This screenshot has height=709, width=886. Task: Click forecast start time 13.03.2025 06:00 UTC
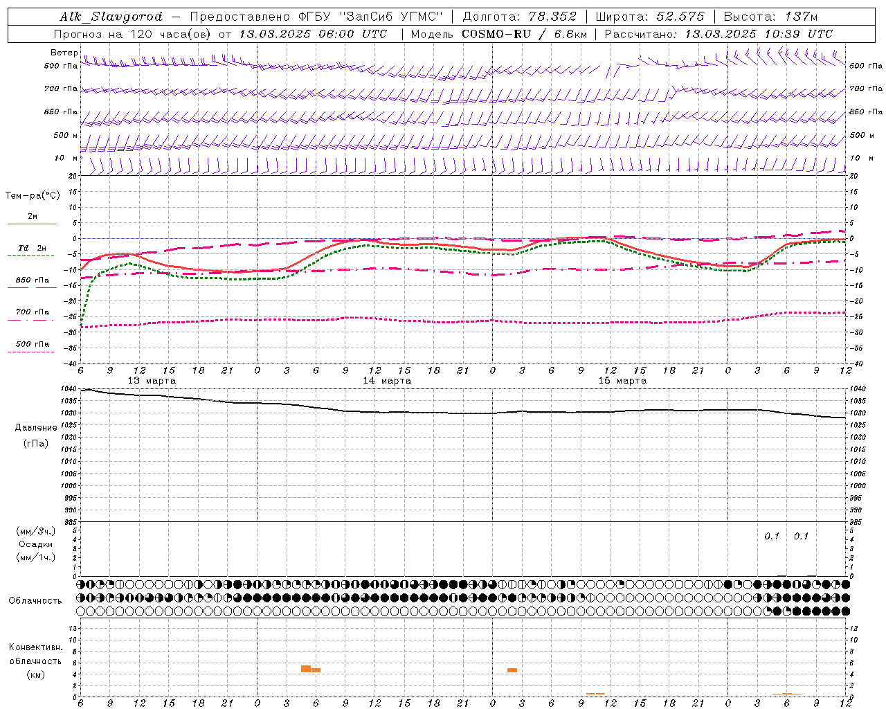pyautogui.click(x=313, y=34)
